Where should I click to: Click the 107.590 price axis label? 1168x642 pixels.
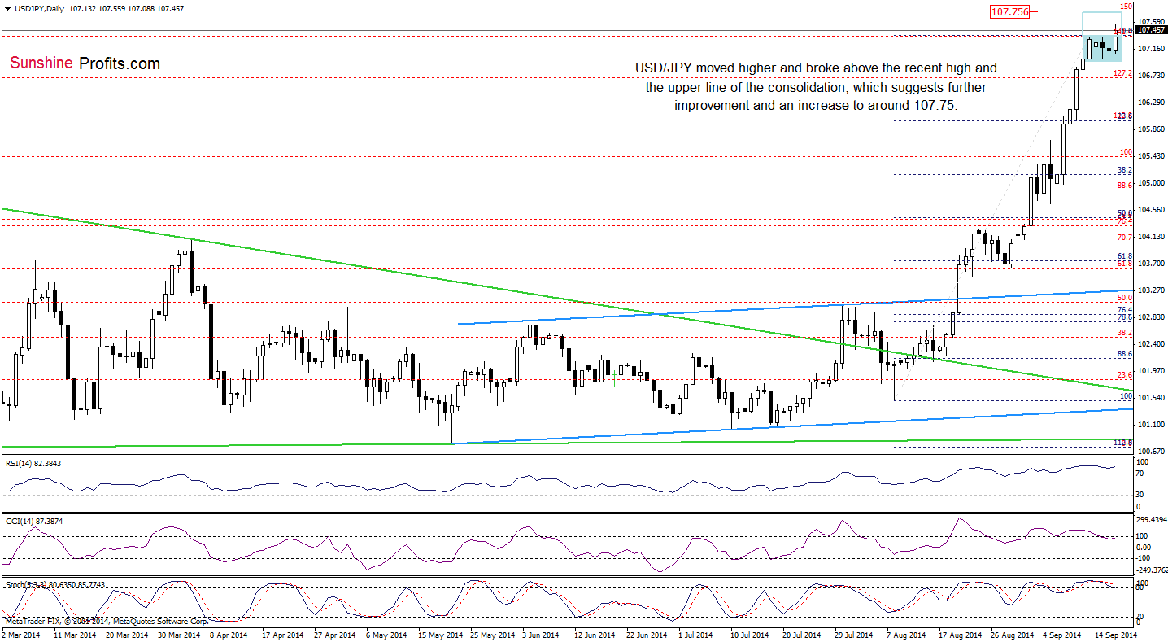click(x=1151, y=21)
